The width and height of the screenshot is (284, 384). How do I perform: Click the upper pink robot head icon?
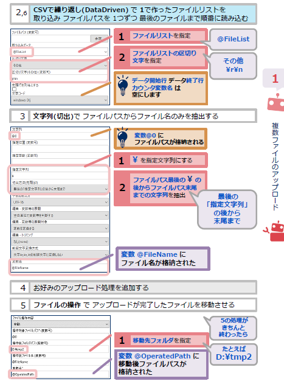tap(276, 103)
